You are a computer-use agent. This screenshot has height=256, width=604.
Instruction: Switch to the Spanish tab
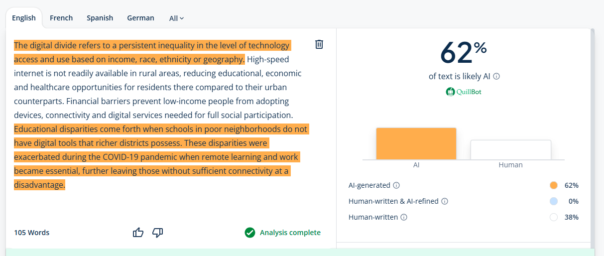pos(100,18)
